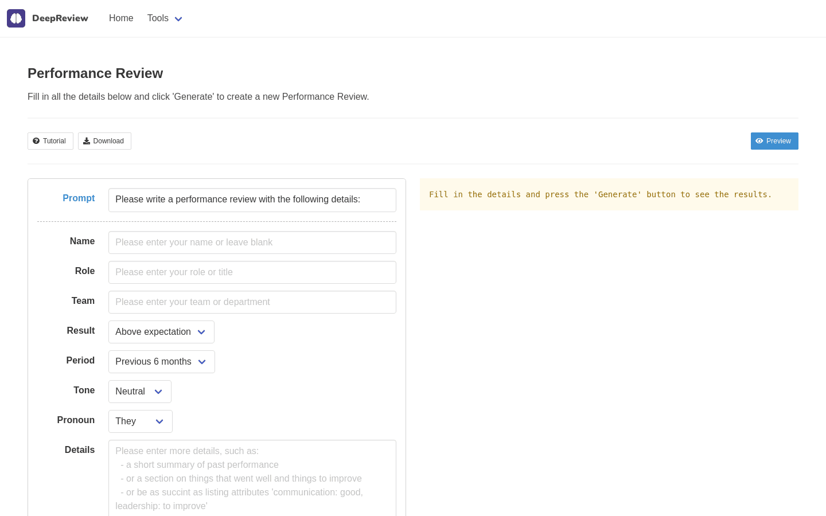
Task: Click the Team input field
Action: (252, 302)
